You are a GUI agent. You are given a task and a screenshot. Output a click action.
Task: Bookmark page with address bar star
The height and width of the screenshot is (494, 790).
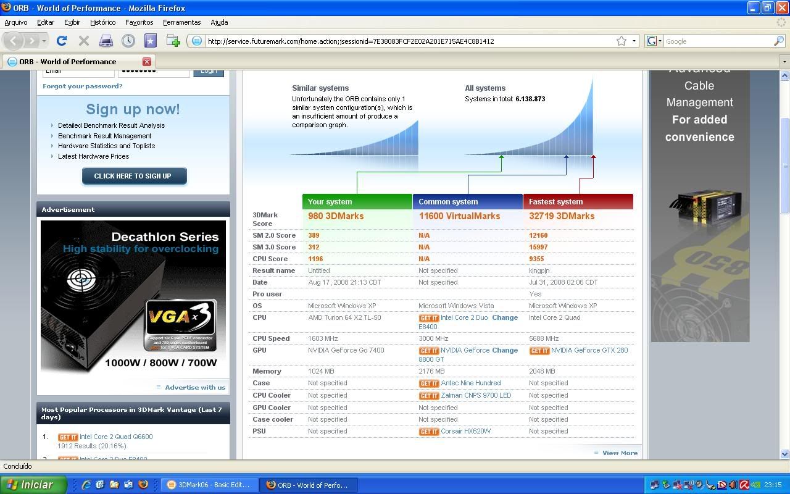622,41
